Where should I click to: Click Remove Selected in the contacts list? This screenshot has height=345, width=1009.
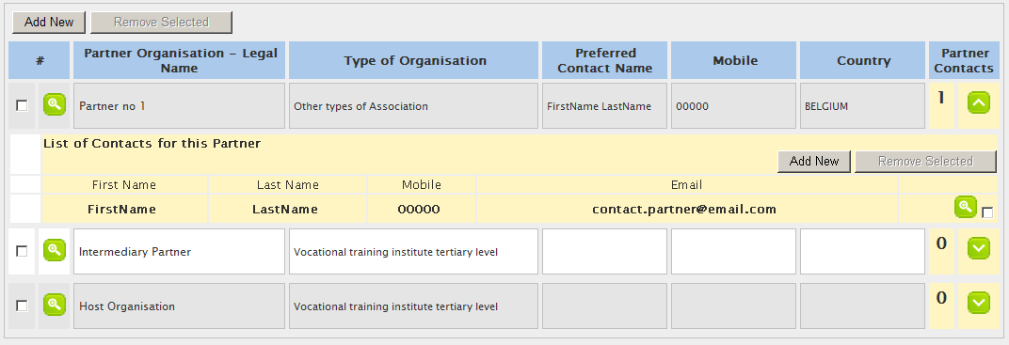[x=925, y=162]
